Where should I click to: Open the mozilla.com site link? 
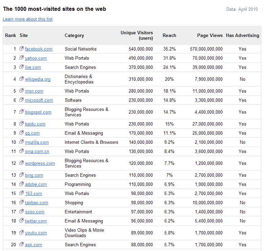tap(37, 142)
